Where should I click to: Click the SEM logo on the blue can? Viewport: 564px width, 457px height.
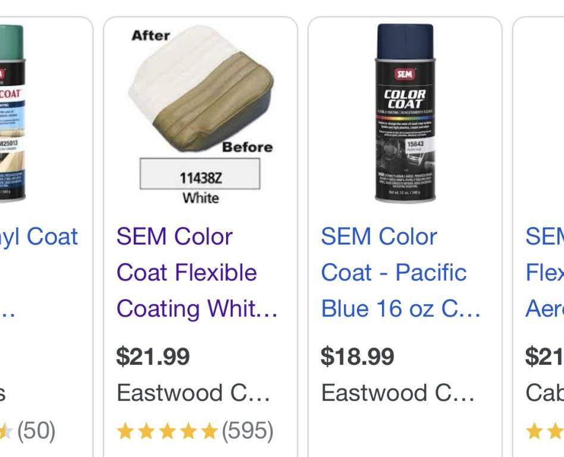[405, 74]
